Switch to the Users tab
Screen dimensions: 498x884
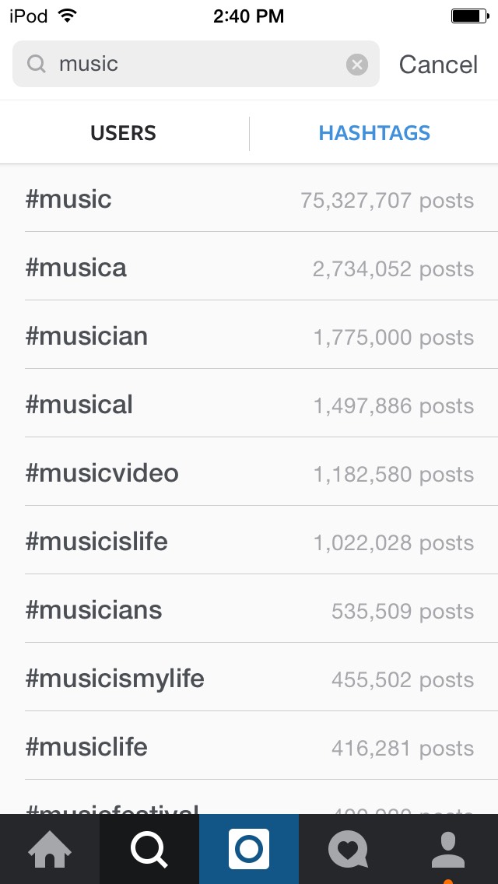tap(123, 133)
